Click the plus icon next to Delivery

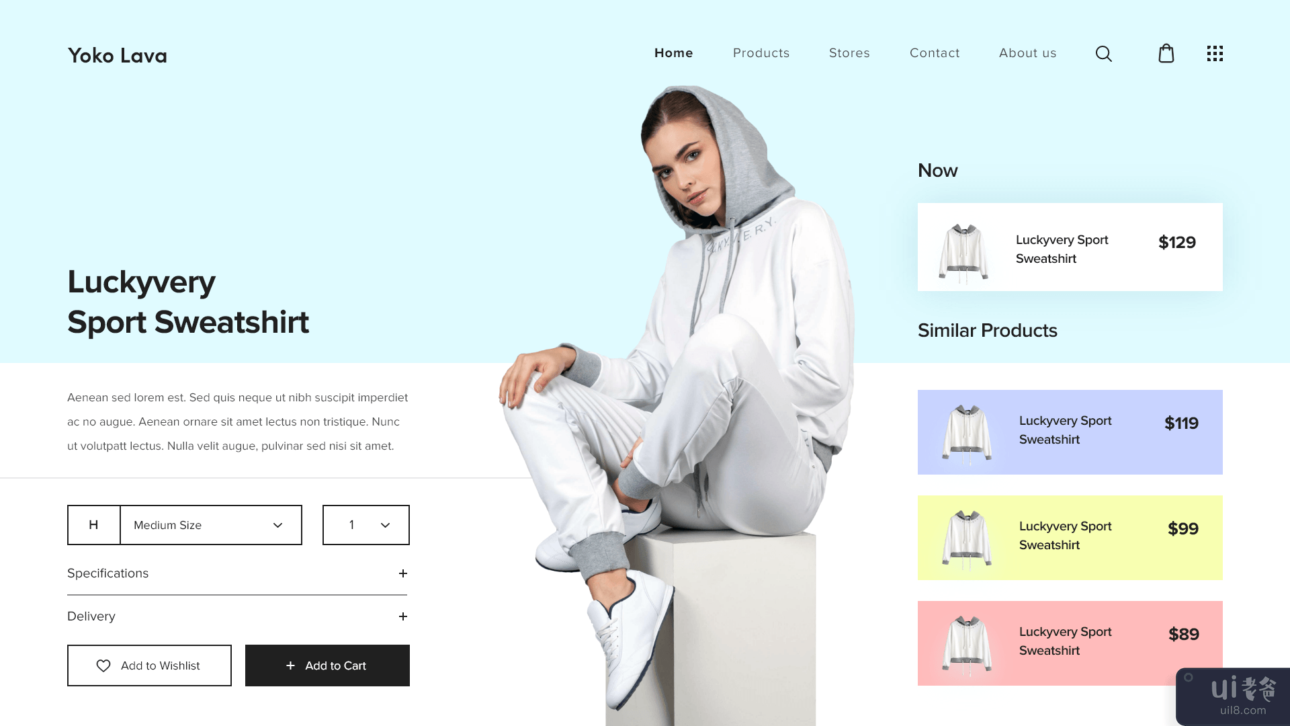coord(403,616)
